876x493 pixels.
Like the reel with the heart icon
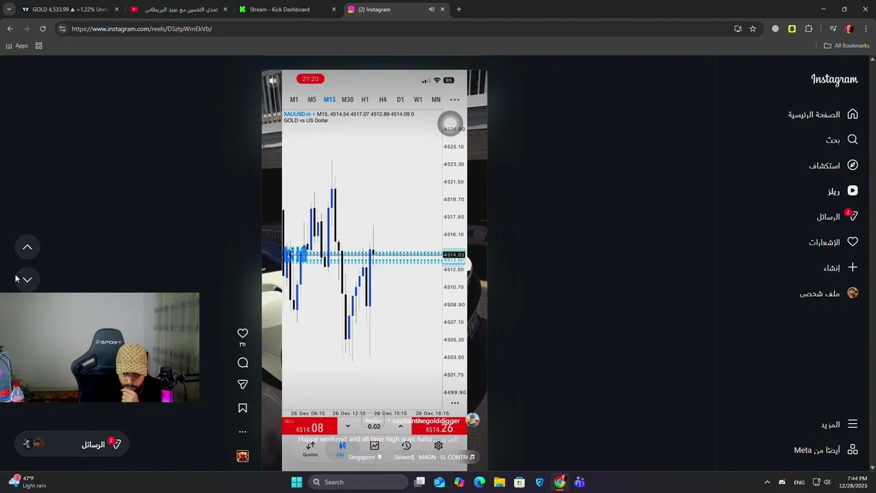pyautogui.click(x=242, y=333)
